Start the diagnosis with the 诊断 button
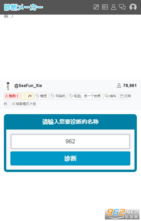Image resolution: width=141 pixels, height=221 pixels. (x=70, y=158)
